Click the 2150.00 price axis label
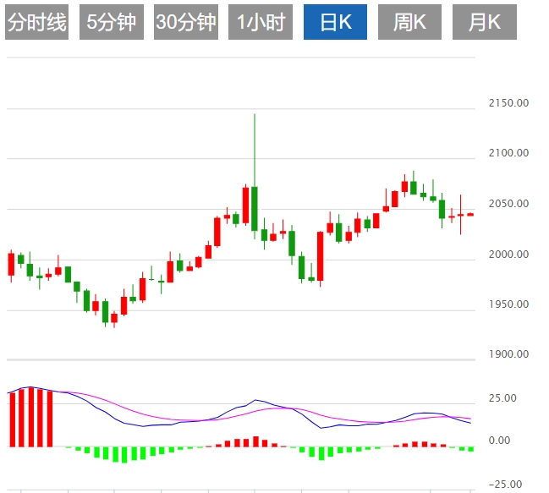The image size is (549, 493). point(508,103)
